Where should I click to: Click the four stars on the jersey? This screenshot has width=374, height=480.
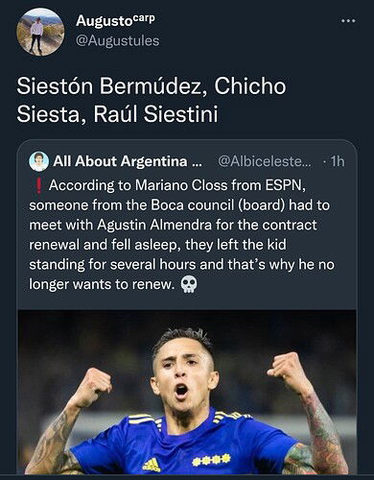point(211,460)
